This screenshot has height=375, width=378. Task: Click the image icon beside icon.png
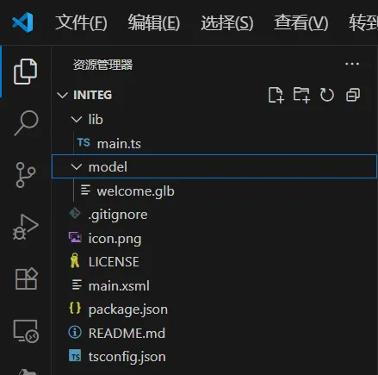coord(75,237)
